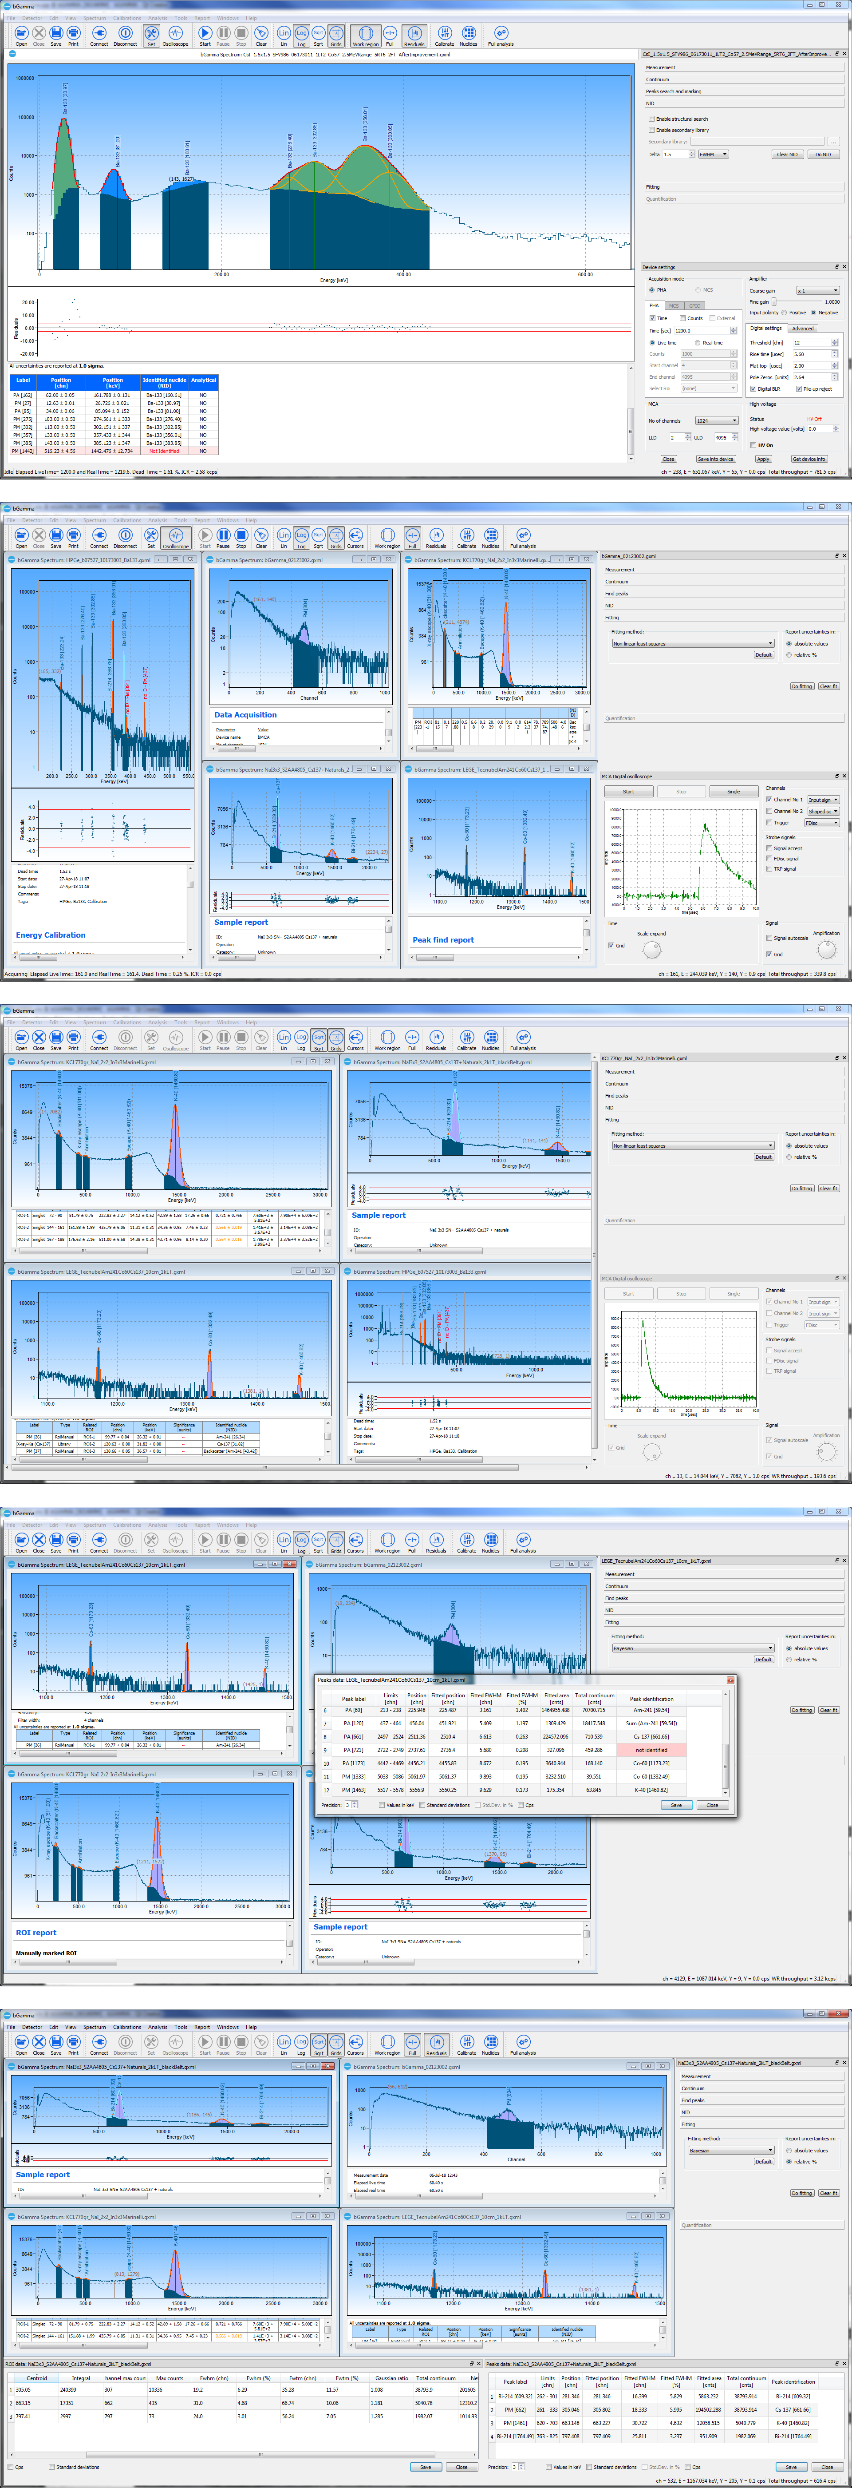Screen dimensions: 852x2488
Task: Click Clear spectrum icon in Device settings window
Action: click(260, 36)
